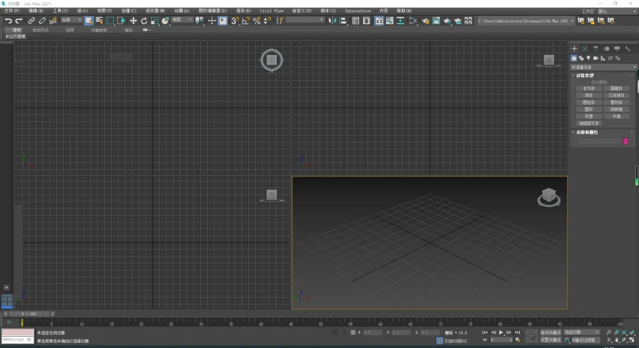The width and height of the screenshot is (639, 348).
Task: Collapse the 对象类型 rollout
Action: point(585,76)
